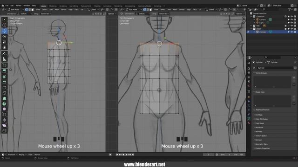Viewport: 298px width, 167px height.
Task: Open left viewport Edit Mode dropdown
Action: tap(16, 10)
